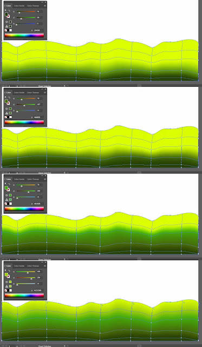
Task: Select the dark green Fill box in the topmost panel
Action: tap(6, 14)
